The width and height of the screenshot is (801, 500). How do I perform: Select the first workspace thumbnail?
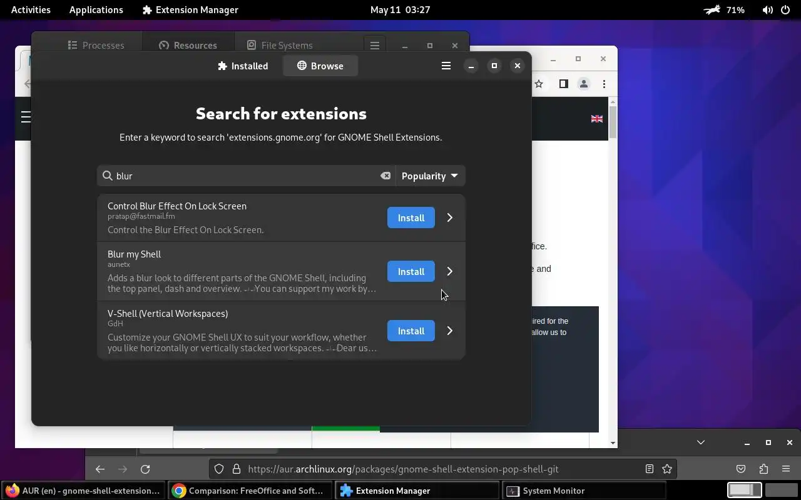pos(744,491)
